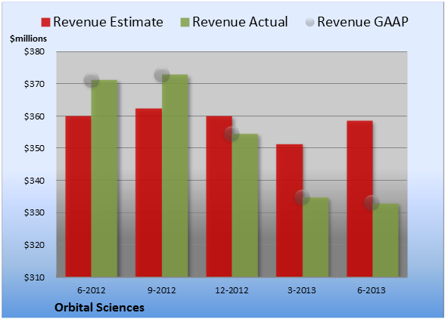The width and height of the screenshot is (445, 319).
Task: Click the $330 axis value
Action: pos(34,212)
